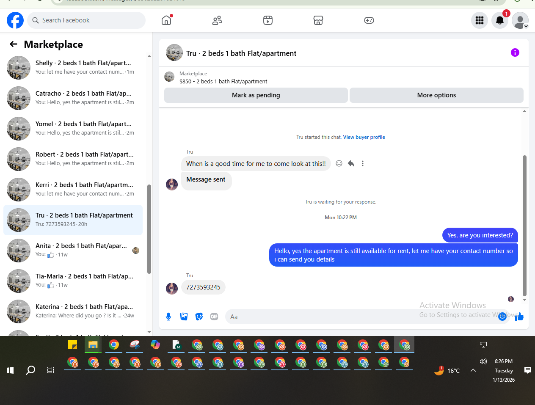Open Task View on the taskbar
This screenshot has width=535, height=405.
click(x=51, y=370)
